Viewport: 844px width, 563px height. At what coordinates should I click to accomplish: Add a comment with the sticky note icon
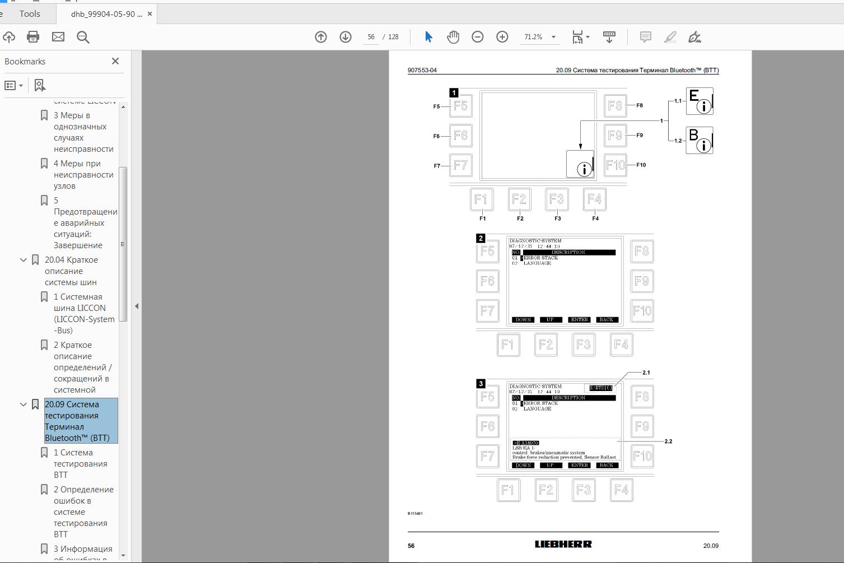[x=645, y=37]
